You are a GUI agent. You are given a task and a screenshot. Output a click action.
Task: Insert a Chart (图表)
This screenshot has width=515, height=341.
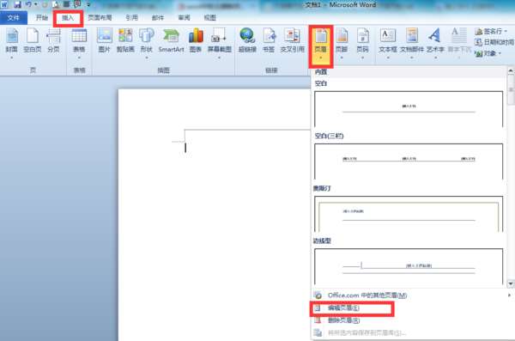click(196, 41)
